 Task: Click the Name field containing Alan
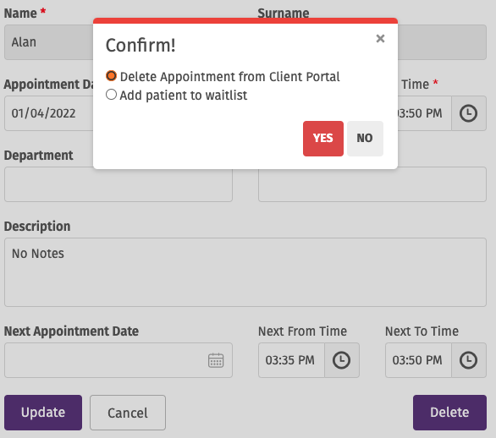pyautogui.click(x=49, y=42)
